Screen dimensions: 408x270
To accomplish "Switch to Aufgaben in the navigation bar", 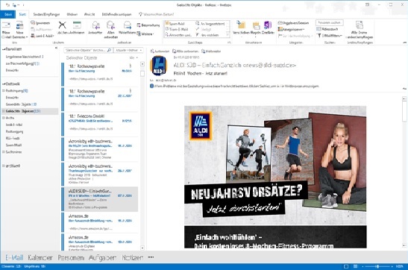I will pyautogui.click(x=102, y=257).
